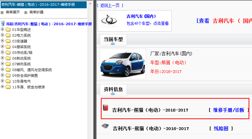The image size is (252, 139).
Task: Open 01车型概述 tree label
Action: [21, 30]
